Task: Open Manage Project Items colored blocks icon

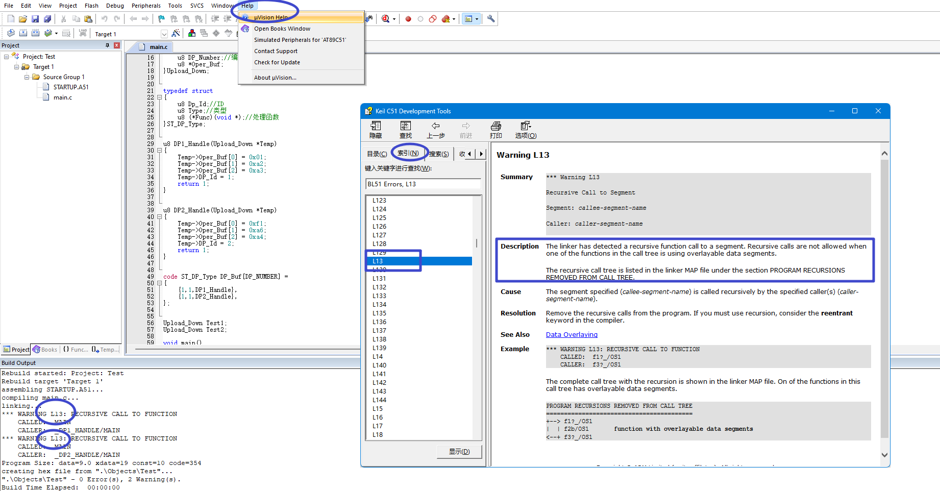Action: 192,33
